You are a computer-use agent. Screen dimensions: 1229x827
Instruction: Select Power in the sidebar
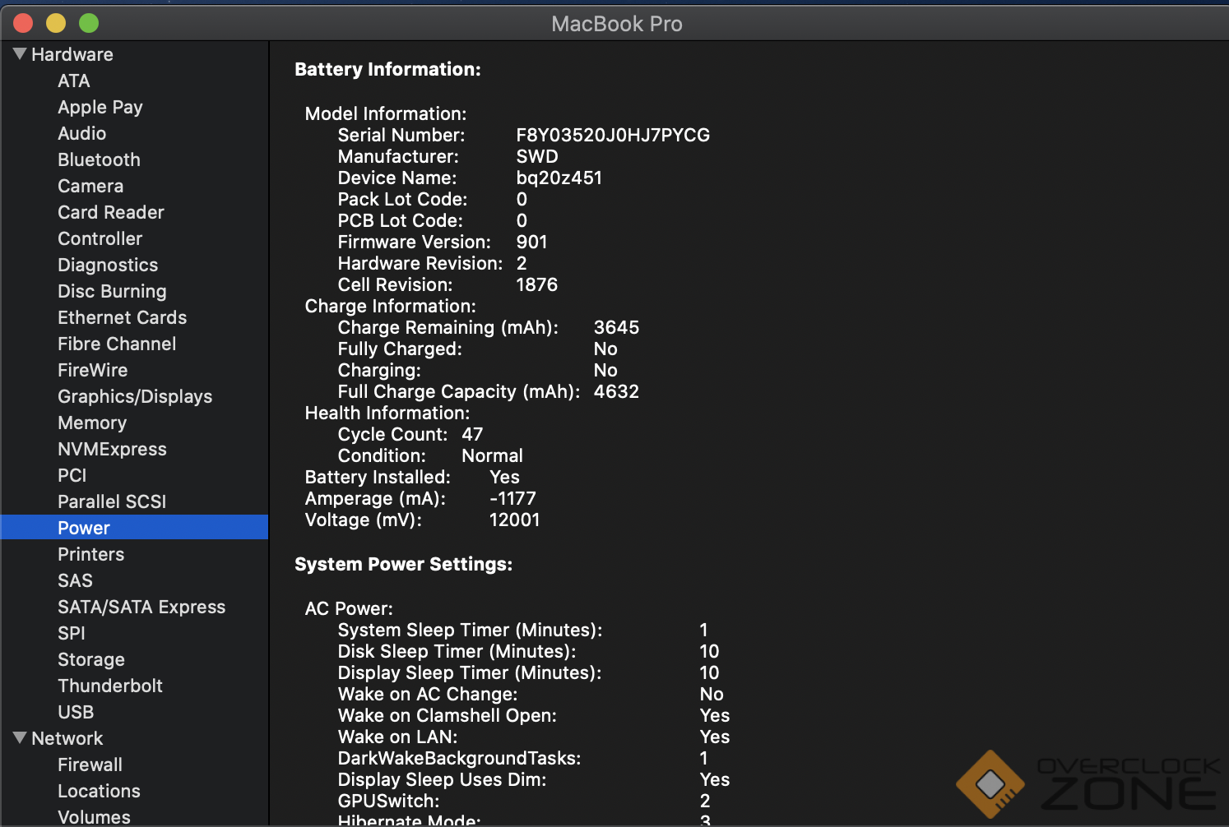pyautogui.click(x=84, y=528)
